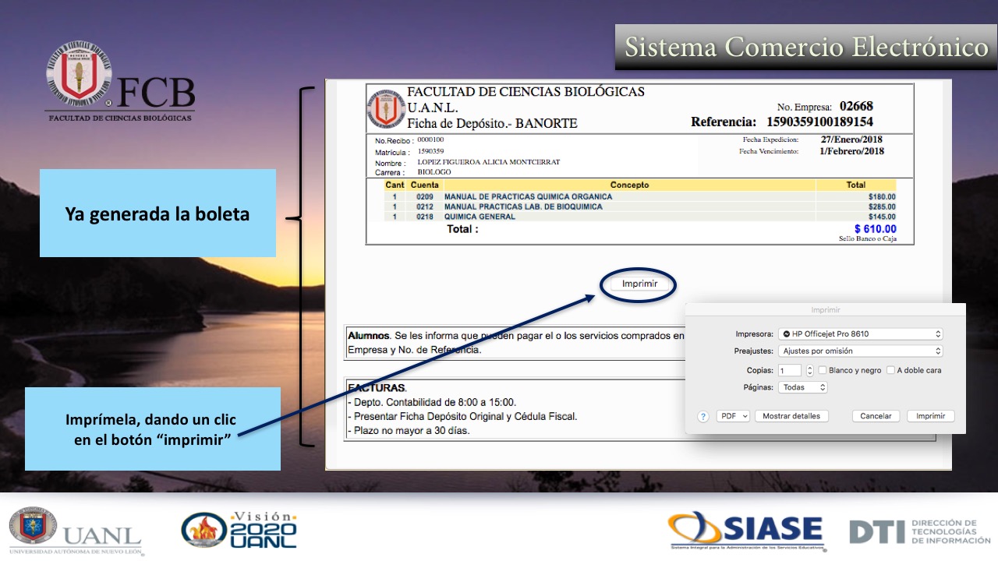Click the SIASE logo

point(746,531)
